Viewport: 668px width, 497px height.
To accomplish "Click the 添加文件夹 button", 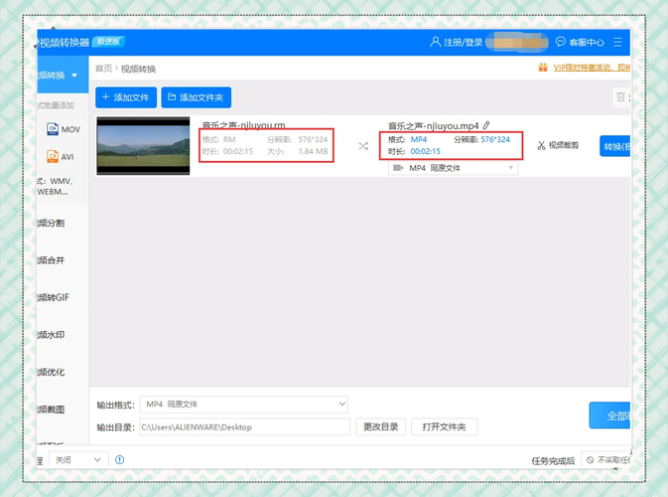I will point(197,97).
